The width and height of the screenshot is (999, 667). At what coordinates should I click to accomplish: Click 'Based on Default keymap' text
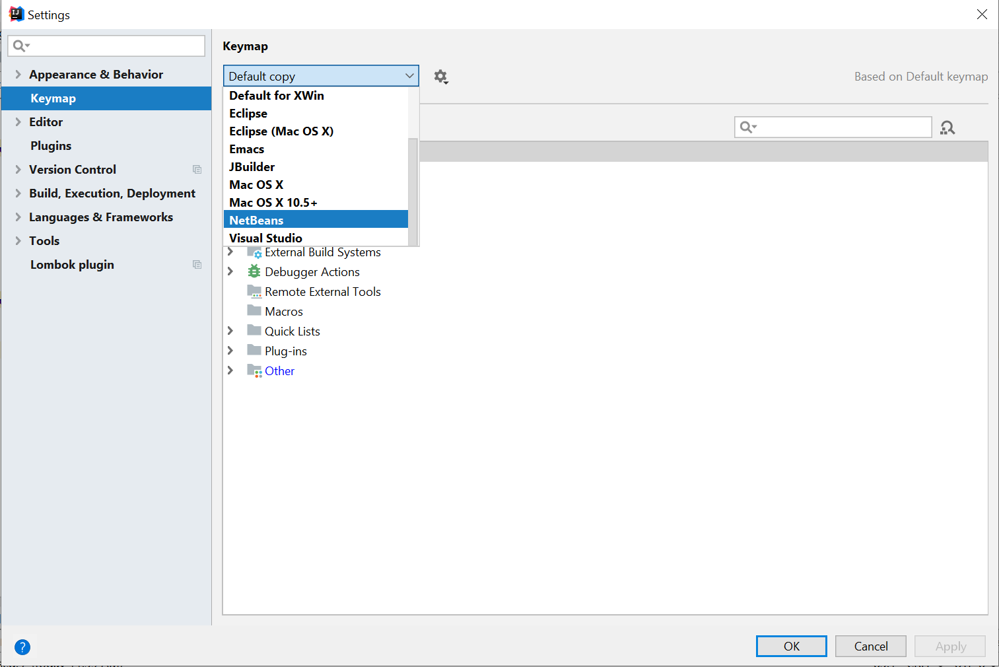[921, 77]
